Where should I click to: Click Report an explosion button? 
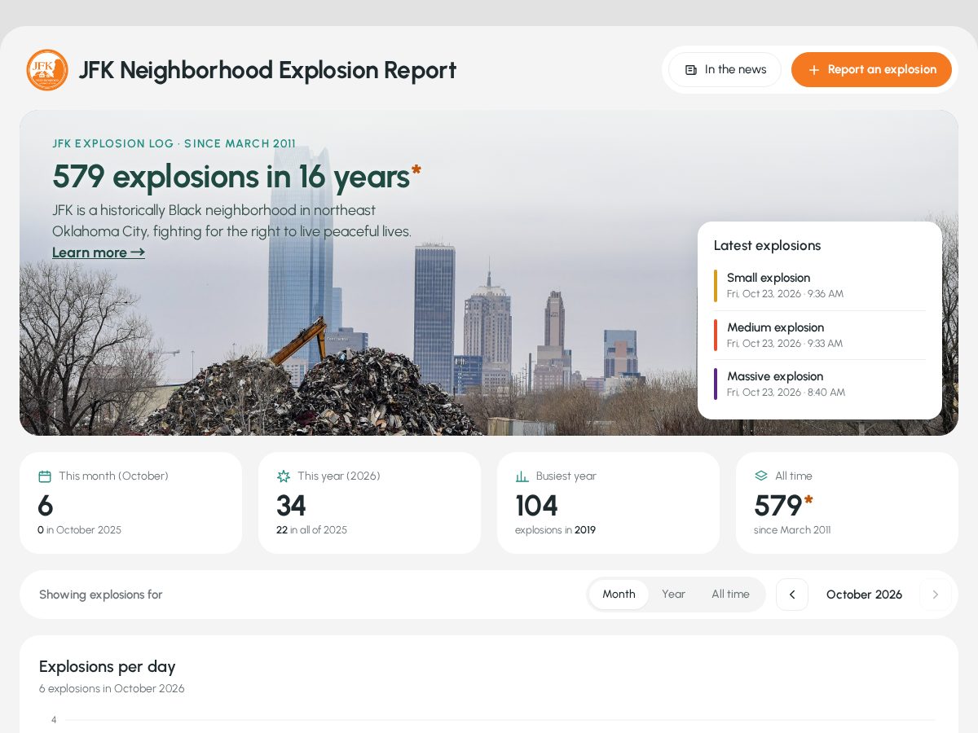click(871, 70)
